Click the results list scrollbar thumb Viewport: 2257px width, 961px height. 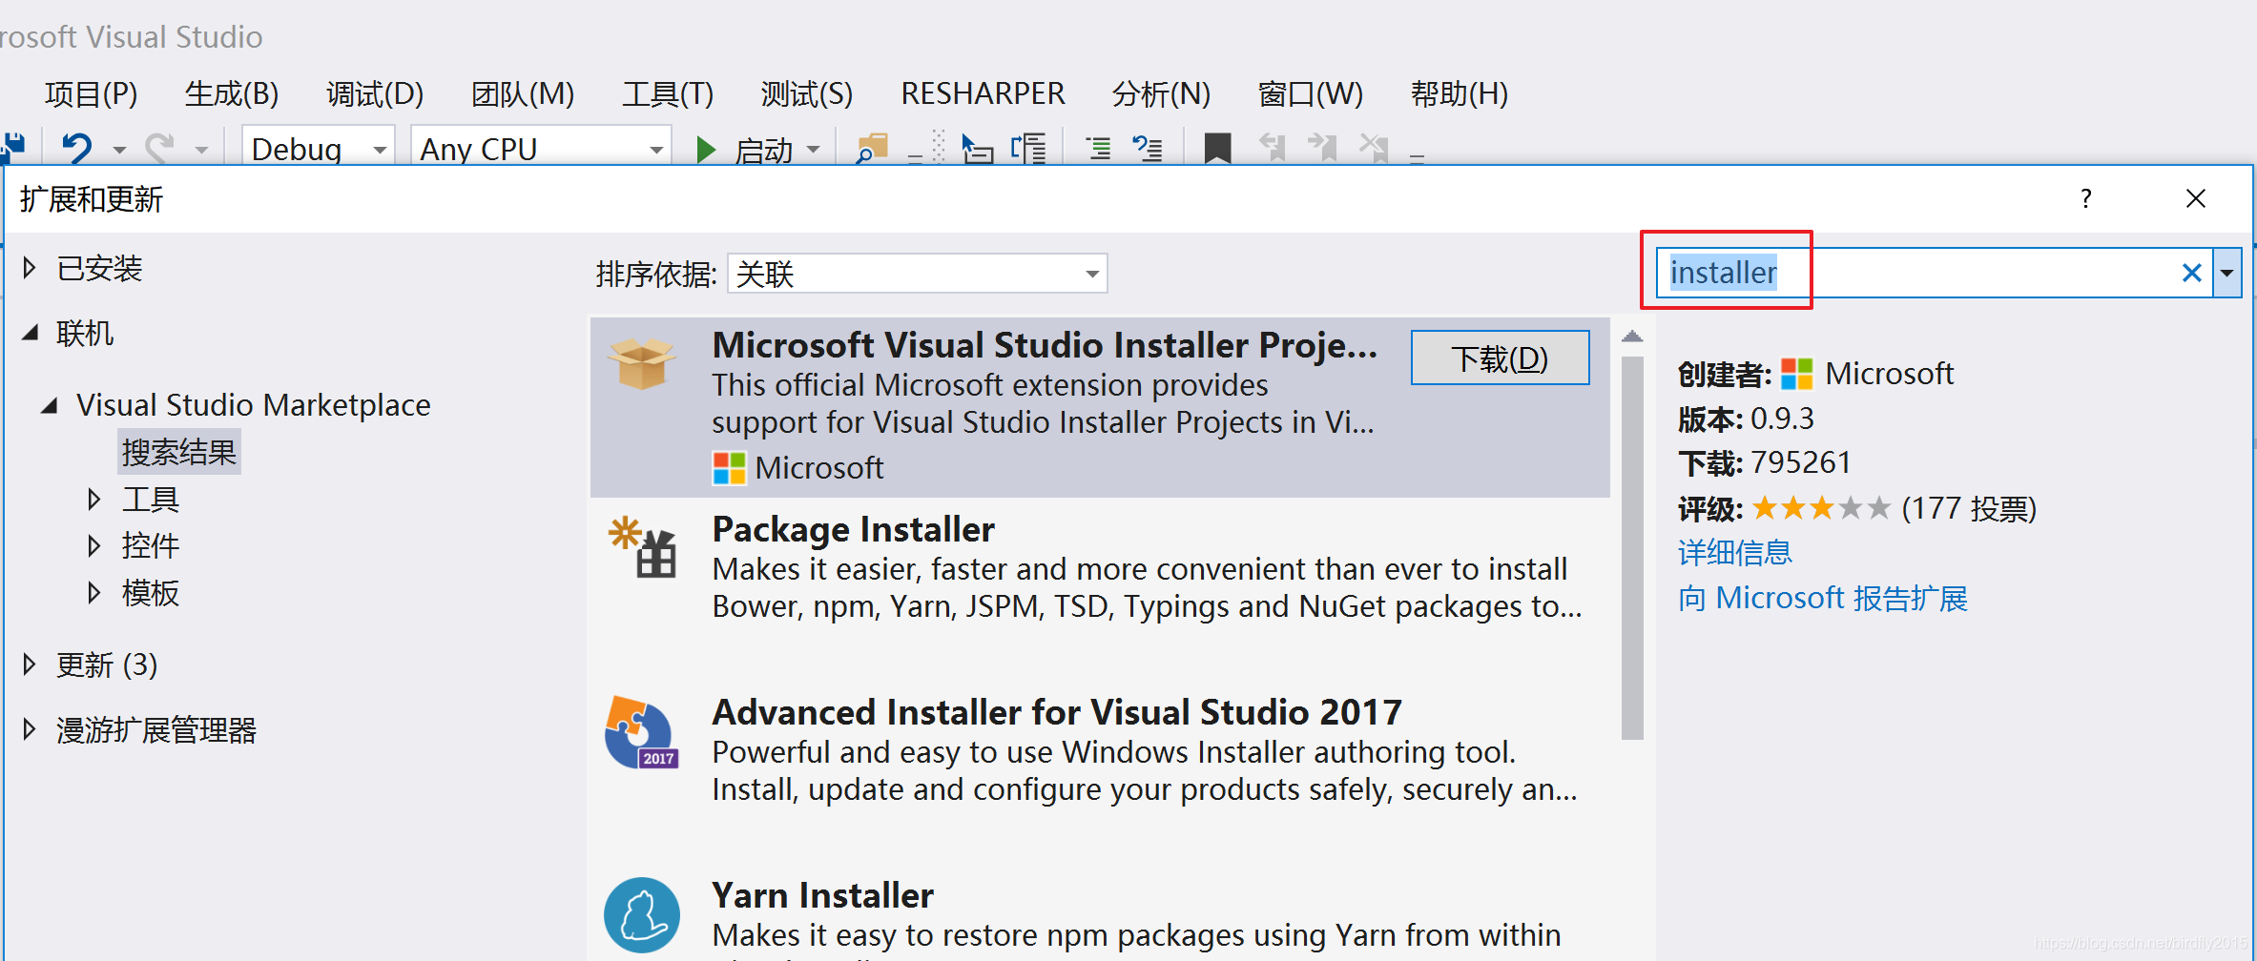[1632, 548]
